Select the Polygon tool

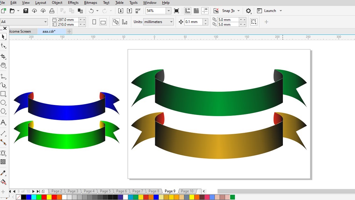pos(3,111)
